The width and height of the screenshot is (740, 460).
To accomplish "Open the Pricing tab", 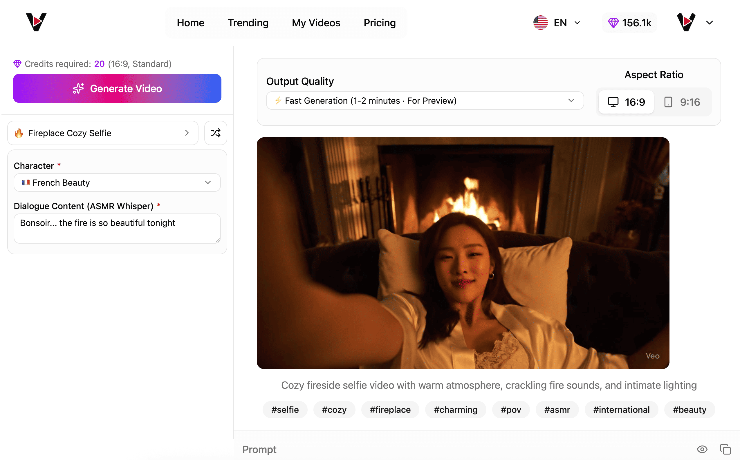I will tap(380, 23).
